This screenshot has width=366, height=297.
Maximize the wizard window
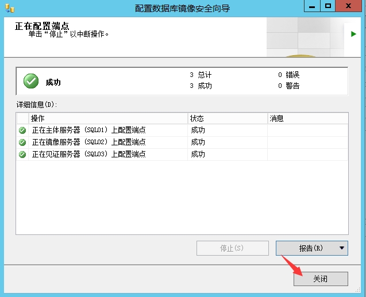click(x=328, y=6)
